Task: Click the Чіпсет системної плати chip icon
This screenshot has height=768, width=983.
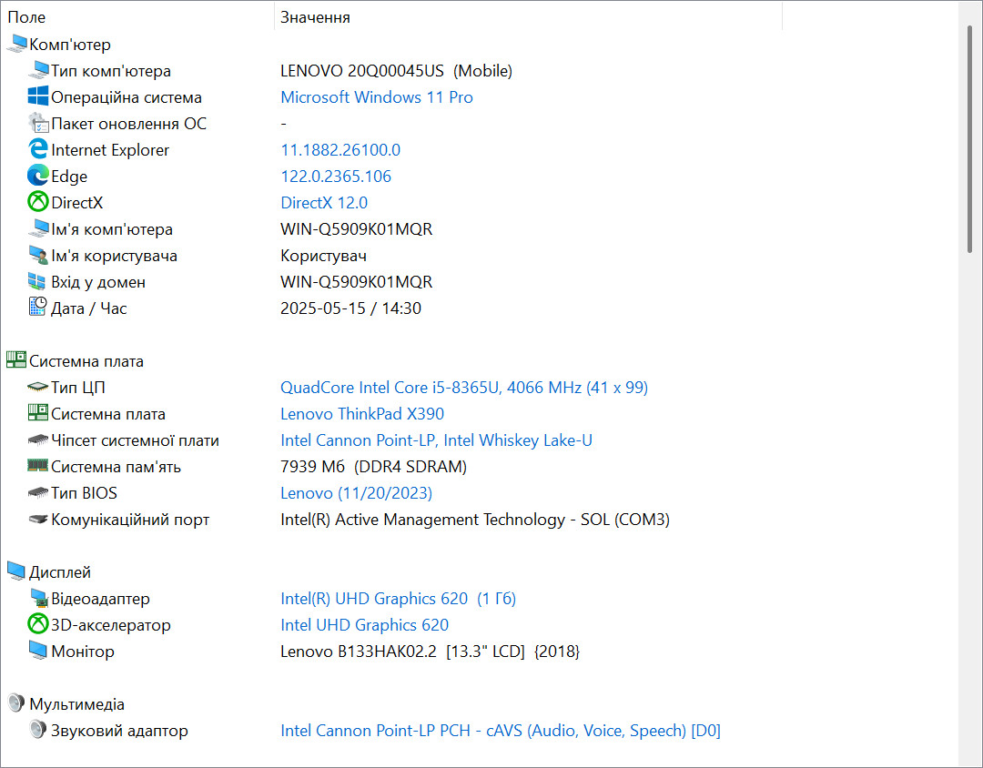Action: [x=38, y=440]
